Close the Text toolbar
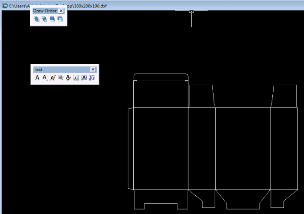 click(93, 70)
